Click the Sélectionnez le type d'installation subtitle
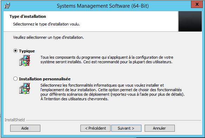Screen dimensions: 205x138 [46, 24]
